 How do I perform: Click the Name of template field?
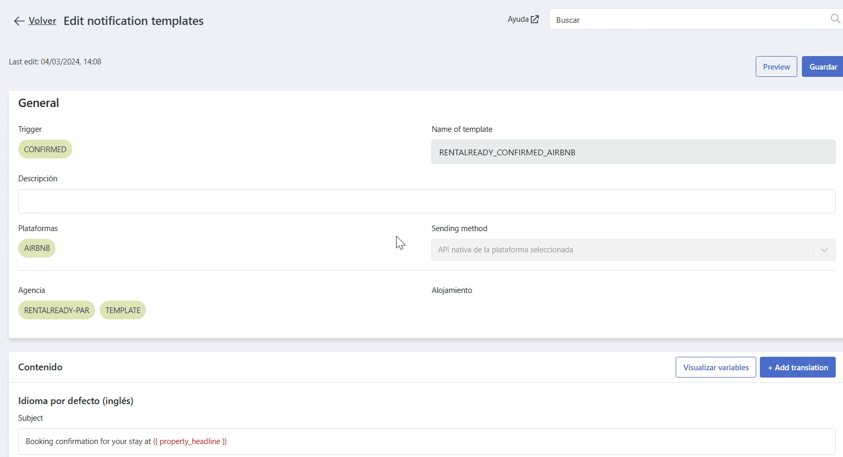click(633, 152)
